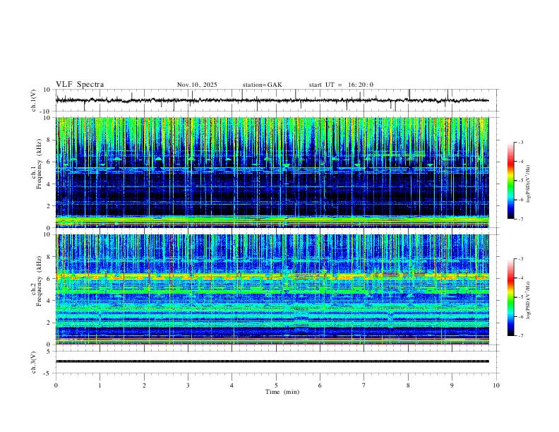Click the ch.1 voltage waveform trace
The width and height of the screenshot is (559, 432).
coord(272,100)
